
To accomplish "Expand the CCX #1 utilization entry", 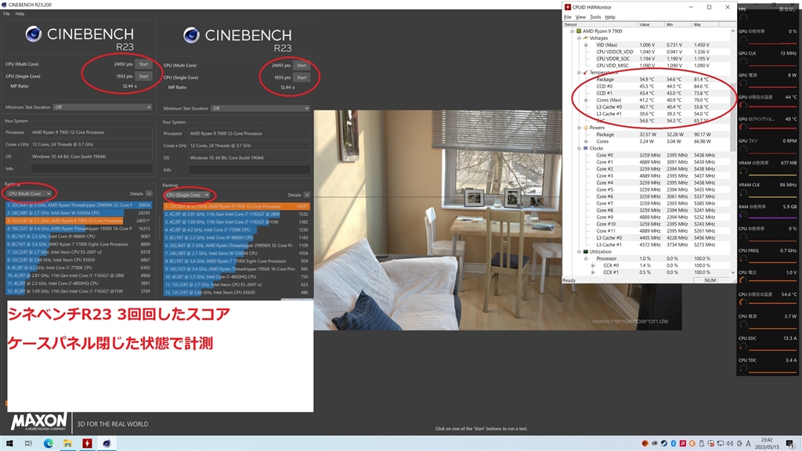I will [594, 272].
